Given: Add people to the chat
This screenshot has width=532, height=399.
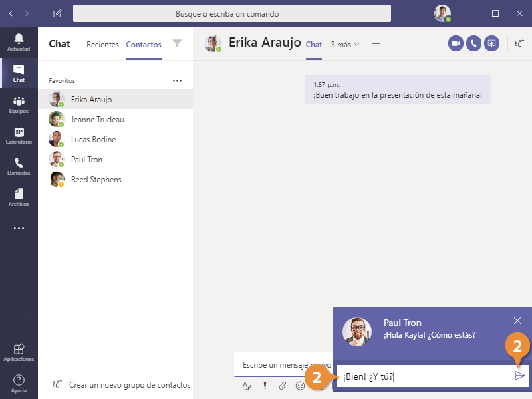Looking at the screenshot, I should tap(519, 43).
